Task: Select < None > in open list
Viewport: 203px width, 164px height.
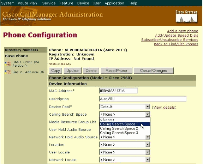Action: tap(125, 120)
